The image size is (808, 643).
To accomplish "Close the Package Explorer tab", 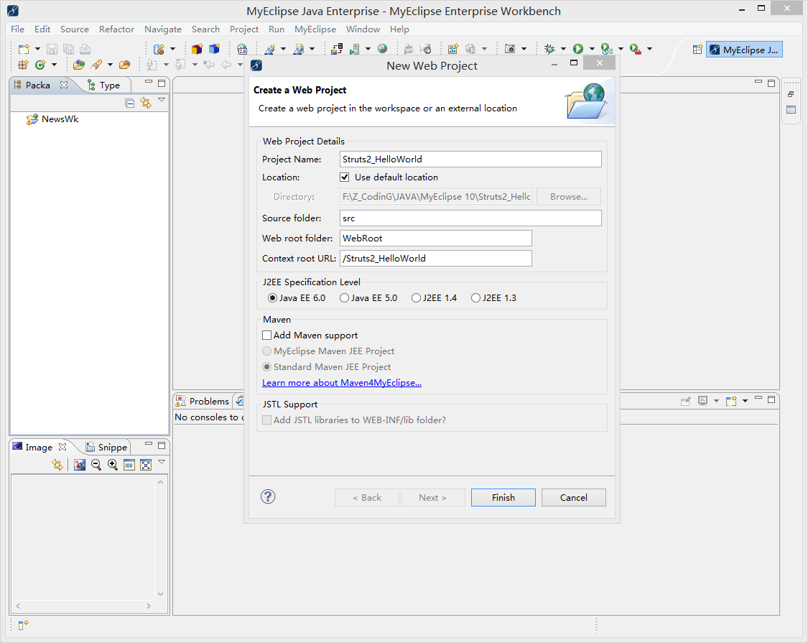I will (63, 85).
